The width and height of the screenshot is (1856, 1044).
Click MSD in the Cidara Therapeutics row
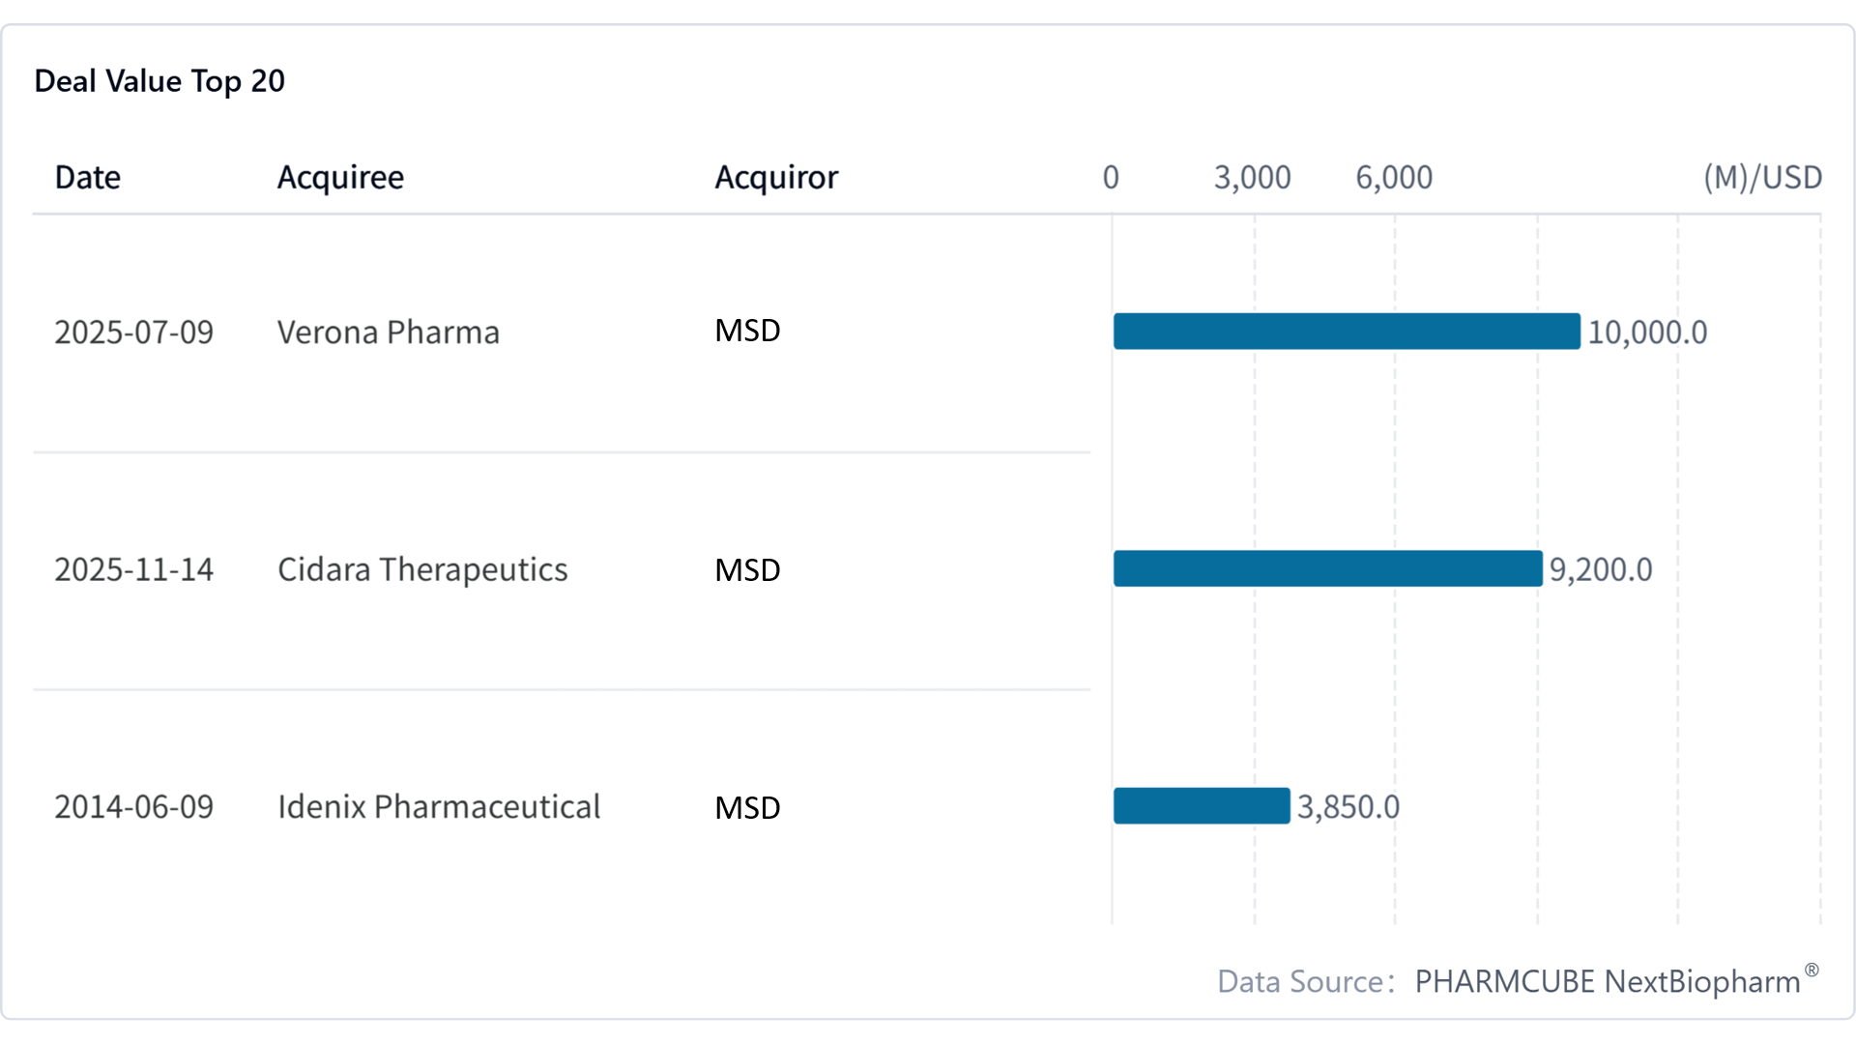click(747, 570)
